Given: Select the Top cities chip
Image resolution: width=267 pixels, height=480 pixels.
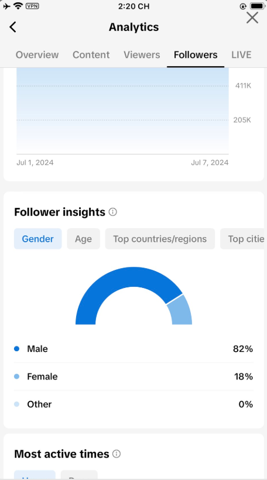Looking at the screenshot, I should tap(242, 239).
